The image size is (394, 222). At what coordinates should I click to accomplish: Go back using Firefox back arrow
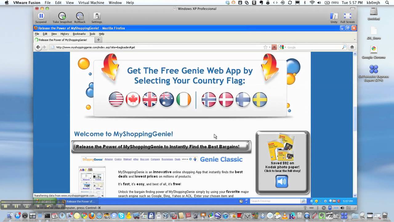(38, 47)
